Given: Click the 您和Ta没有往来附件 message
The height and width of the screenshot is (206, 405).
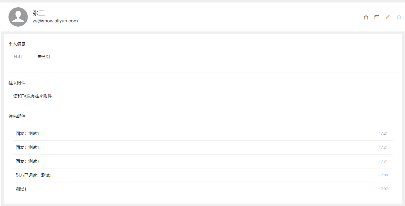Looking at the screenshot, I should (x=33, y=96).
